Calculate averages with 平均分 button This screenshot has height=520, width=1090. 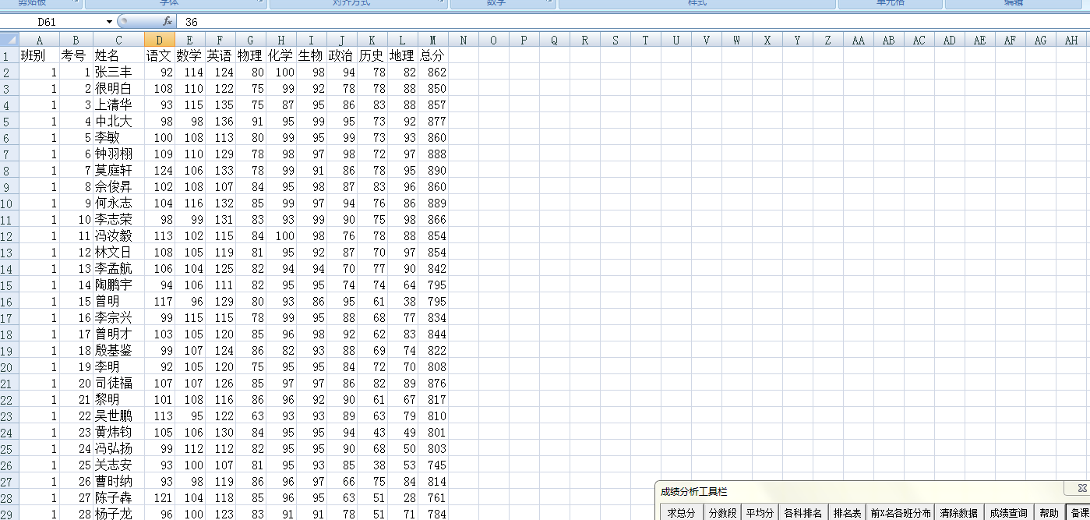coord(760,513)
